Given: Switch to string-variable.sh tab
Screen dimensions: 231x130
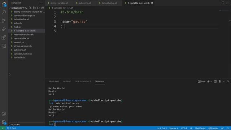Looking at the screenshot, I should click(59, 3).
